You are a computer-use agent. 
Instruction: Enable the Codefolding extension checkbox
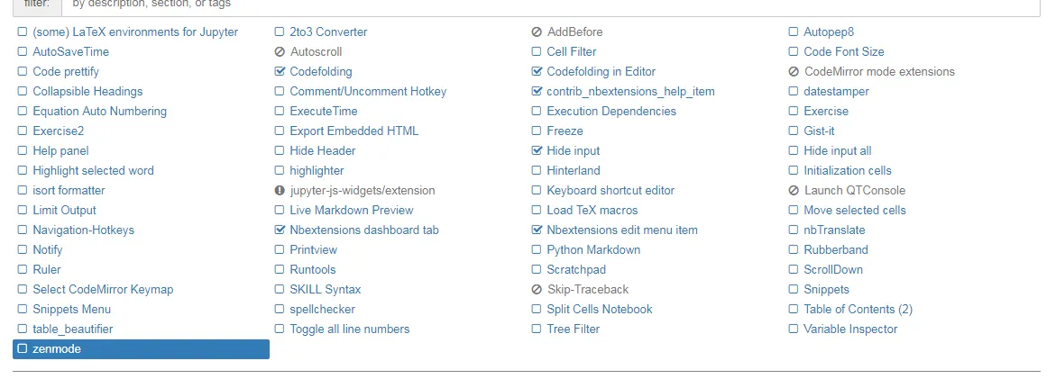280,72
